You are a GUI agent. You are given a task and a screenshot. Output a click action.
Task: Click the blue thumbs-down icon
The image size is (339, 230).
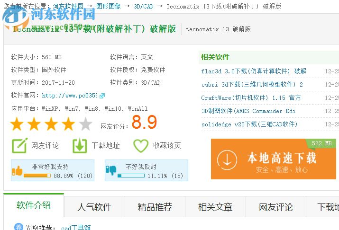tap(111, 170)
